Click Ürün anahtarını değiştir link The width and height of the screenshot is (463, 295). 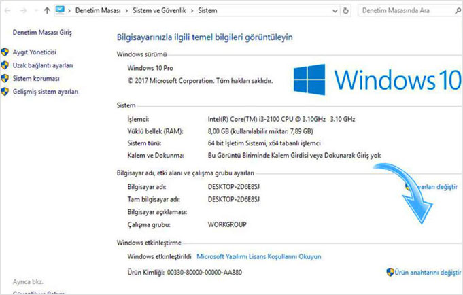coord(428,272)
